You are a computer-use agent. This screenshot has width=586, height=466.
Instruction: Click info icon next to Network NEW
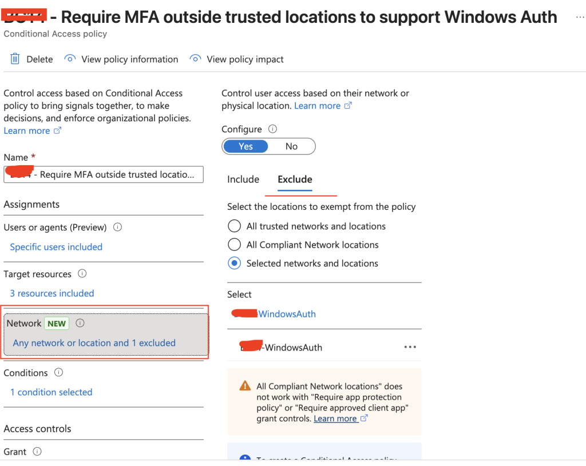[80, 323]
